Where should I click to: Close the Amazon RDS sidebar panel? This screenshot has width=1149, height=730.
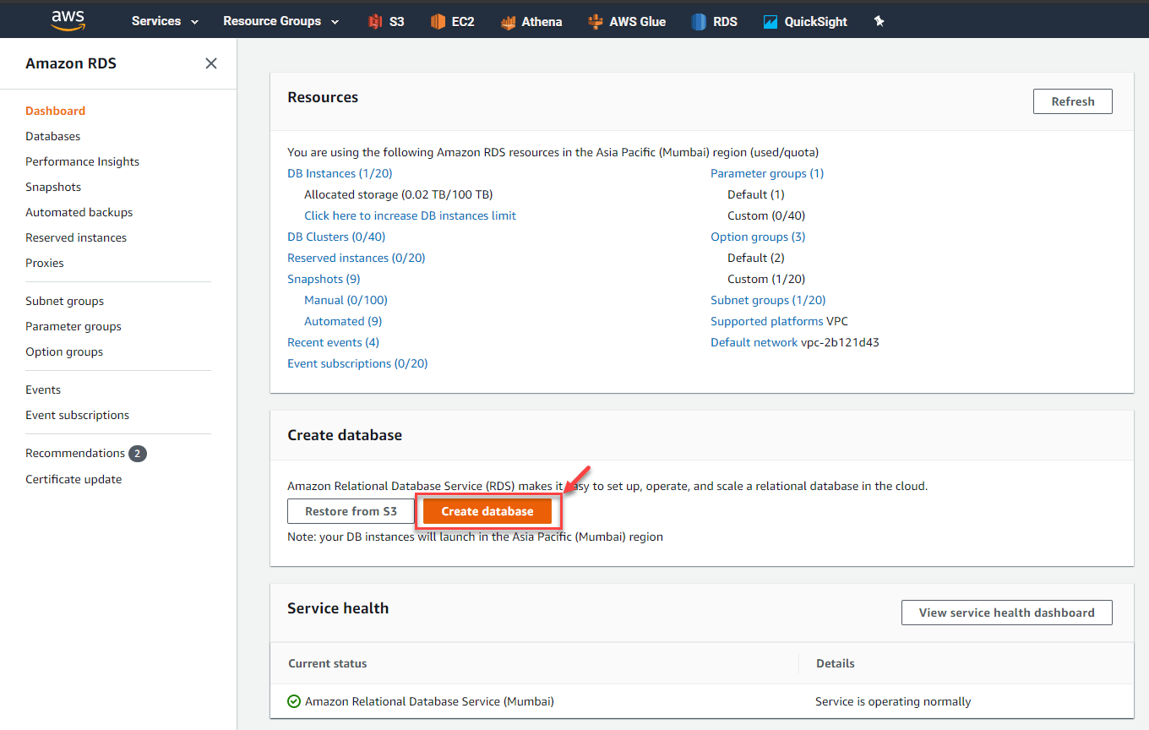point(211,63)
